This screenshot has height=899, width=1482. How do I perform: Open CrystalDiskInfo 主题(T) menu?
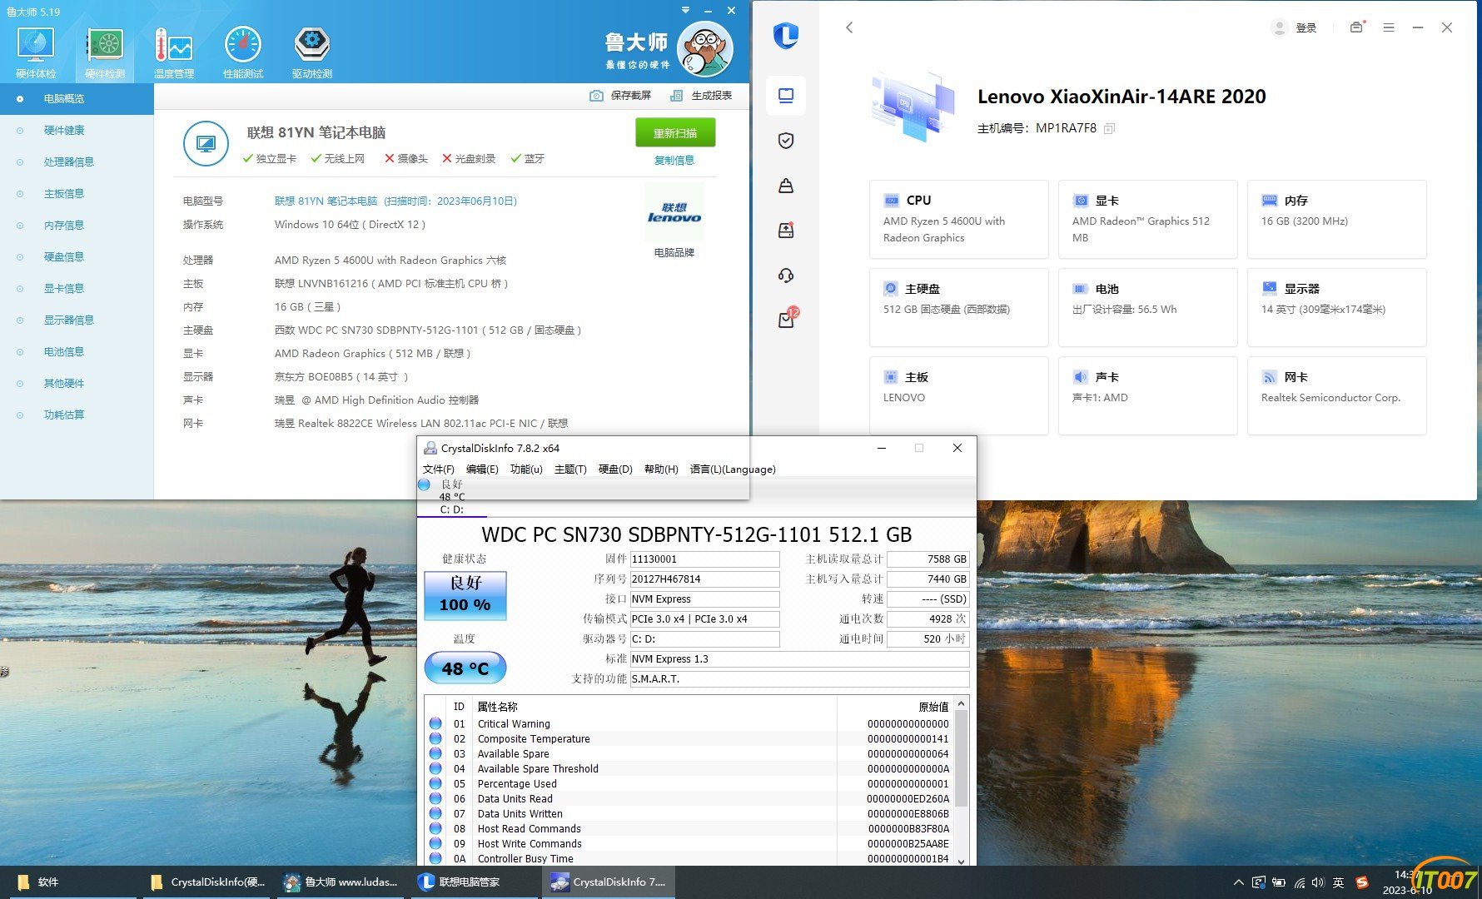[570, 469]
